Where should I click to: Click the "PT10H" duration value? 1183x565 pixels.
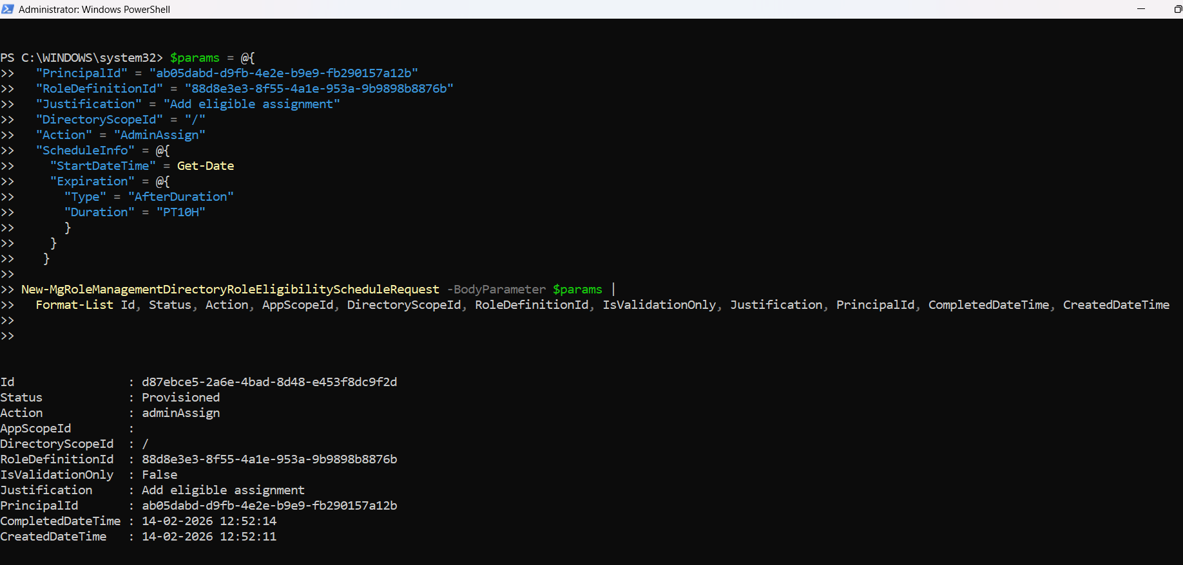(180, 212)
